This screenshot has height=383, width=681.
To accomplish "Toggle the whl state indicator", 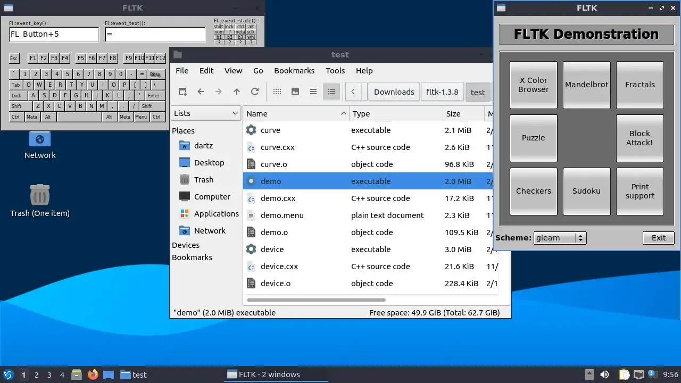I will tap(251, 37).
